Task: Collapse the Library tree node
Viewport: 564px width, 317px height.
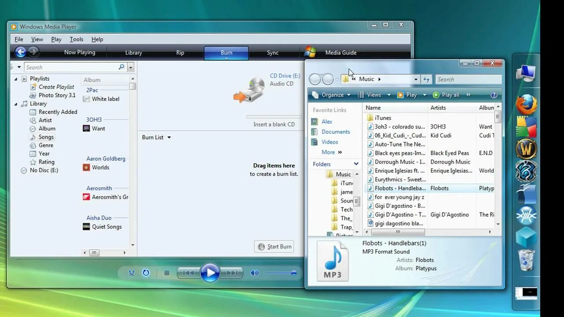Action: (x=16, y=104)
